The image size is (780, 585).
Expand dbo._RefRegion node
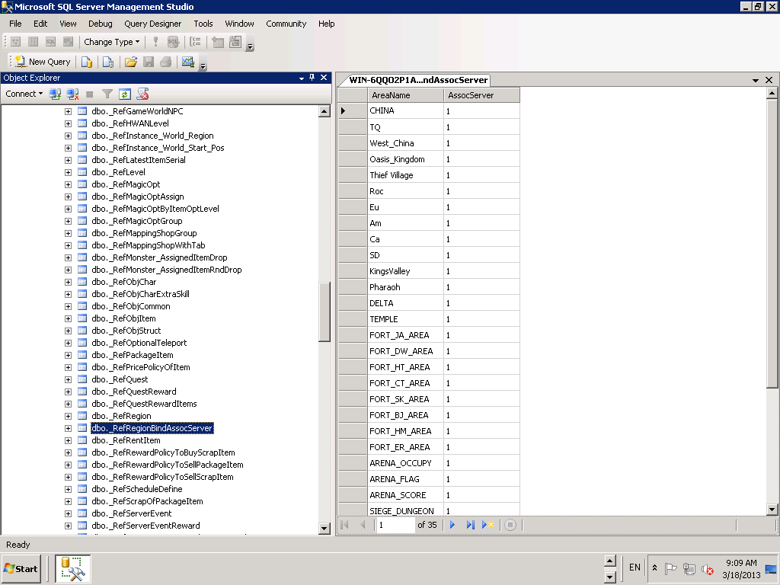coord(68,416)
